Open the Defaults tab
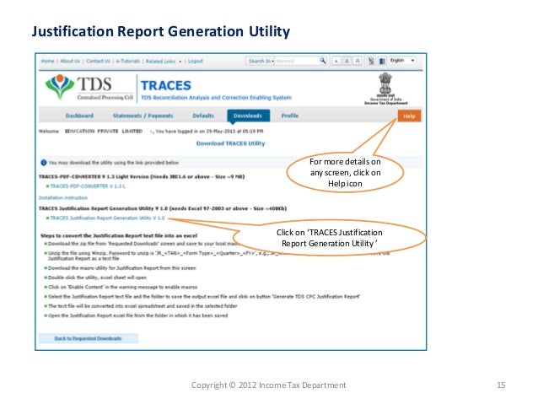This screenshot has width=538, height=404. pyautogui.click(x=203, y=116)
